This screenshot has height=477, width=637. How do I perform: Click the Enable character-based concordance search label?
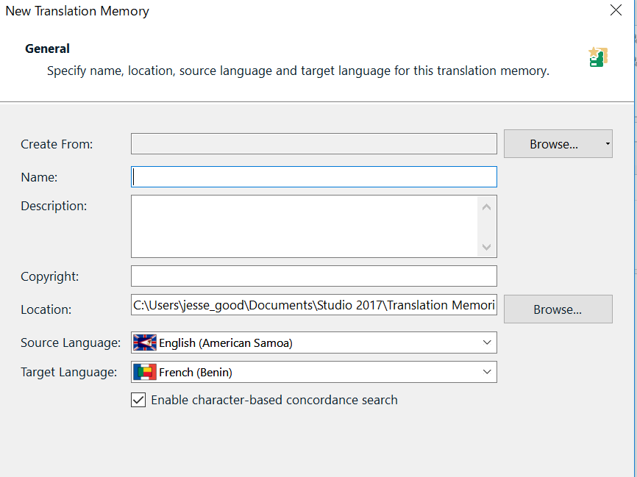click(x=274, y=401)
